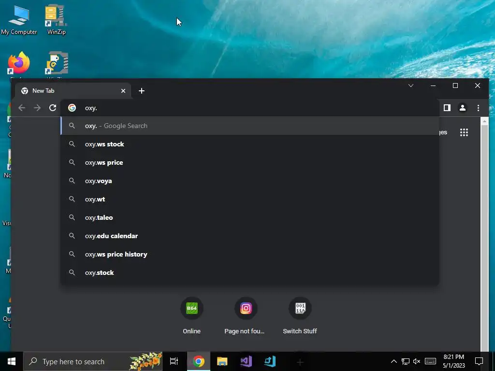This screenshot has height=371, width=495.
Task: Choose the 'oxy.wt' suggestion
Action: click(249, 199)
